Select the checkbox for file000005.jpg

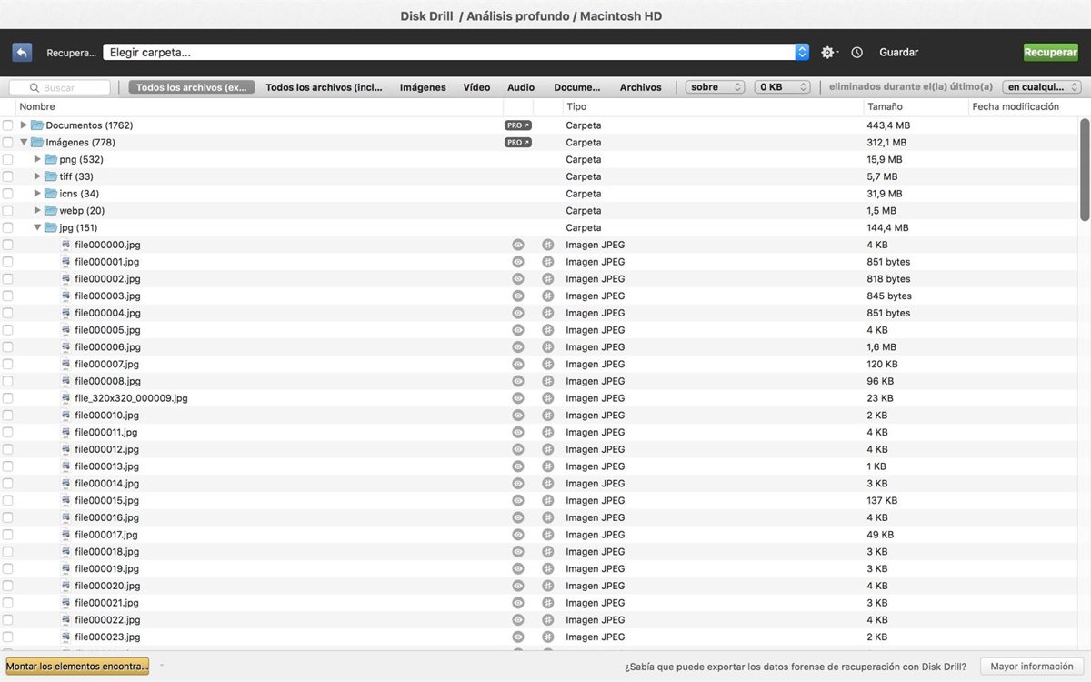point(8,330)
